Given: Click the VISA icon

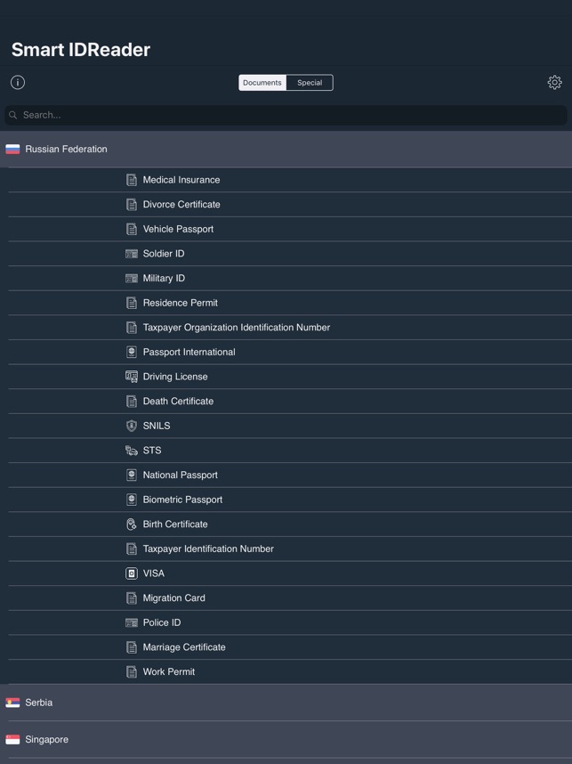Looking at the screenshot, I should click(132, 573).
